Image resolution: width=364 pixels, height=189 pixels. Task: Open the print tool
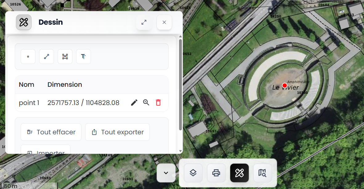click(216, 173)
